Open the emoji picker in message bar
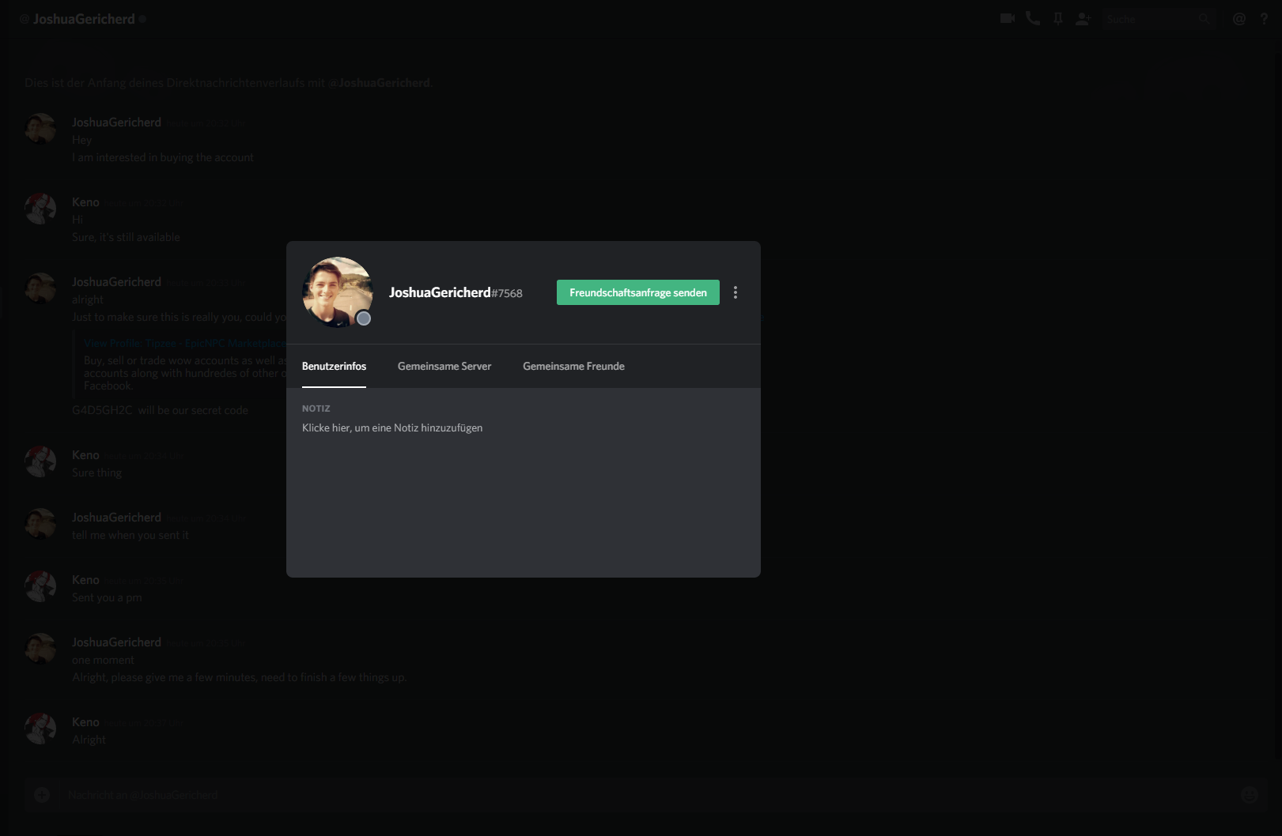This screenshot has height=836, width=1282. click(x=1250, y=795)
